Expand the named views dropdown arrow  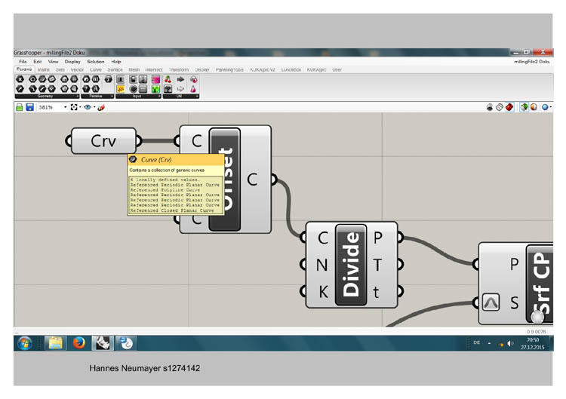(x=94, y=107)
